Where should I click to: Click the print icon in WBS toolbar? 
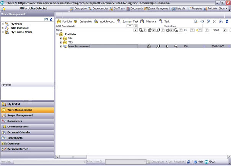(x=221, y=21)
